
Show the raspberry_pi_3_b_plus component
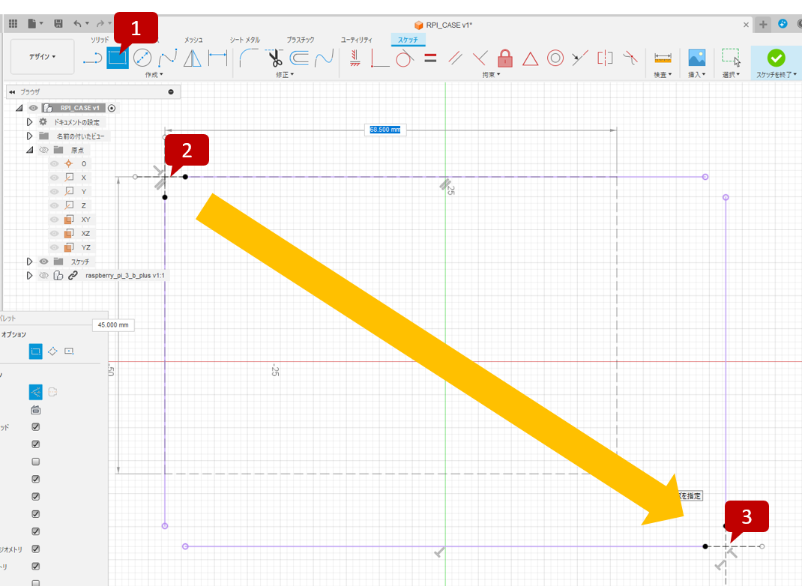pyautogui.click(x=44, y=276)
